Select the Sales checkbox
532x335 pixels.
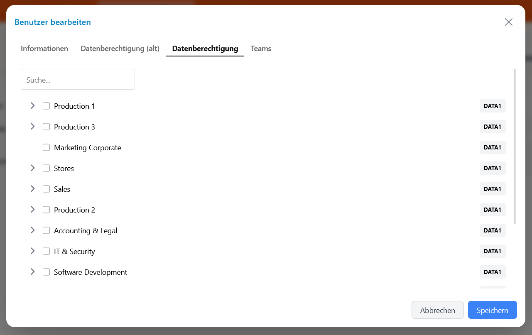[x=47, y=189]
